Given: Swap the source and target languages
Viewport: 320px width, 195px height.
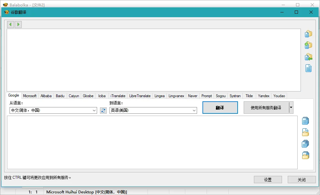Looking at the screenshot, I should click(103, 110).
